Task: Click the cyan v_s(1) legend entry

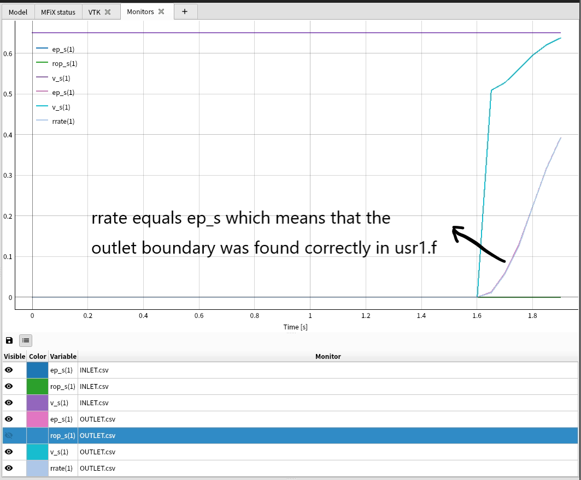Action: 53,107
